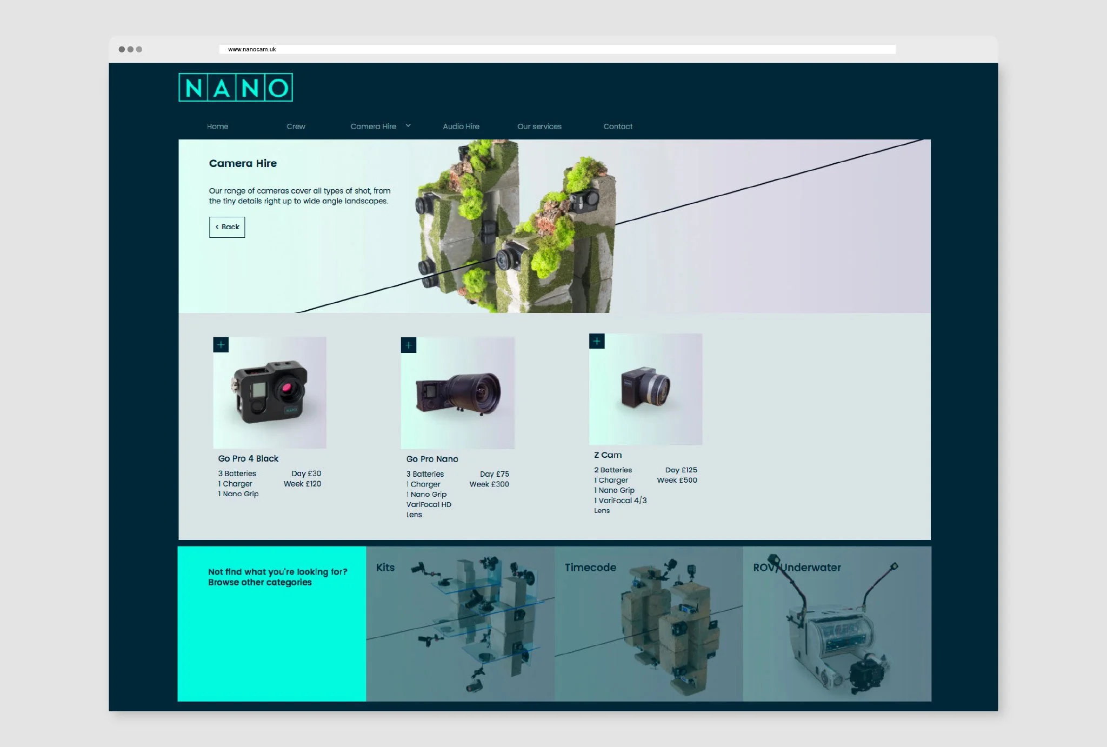This screenshot has width=1107, height=747.
Task: Select the Z Cam title
Action: [608, 455]
